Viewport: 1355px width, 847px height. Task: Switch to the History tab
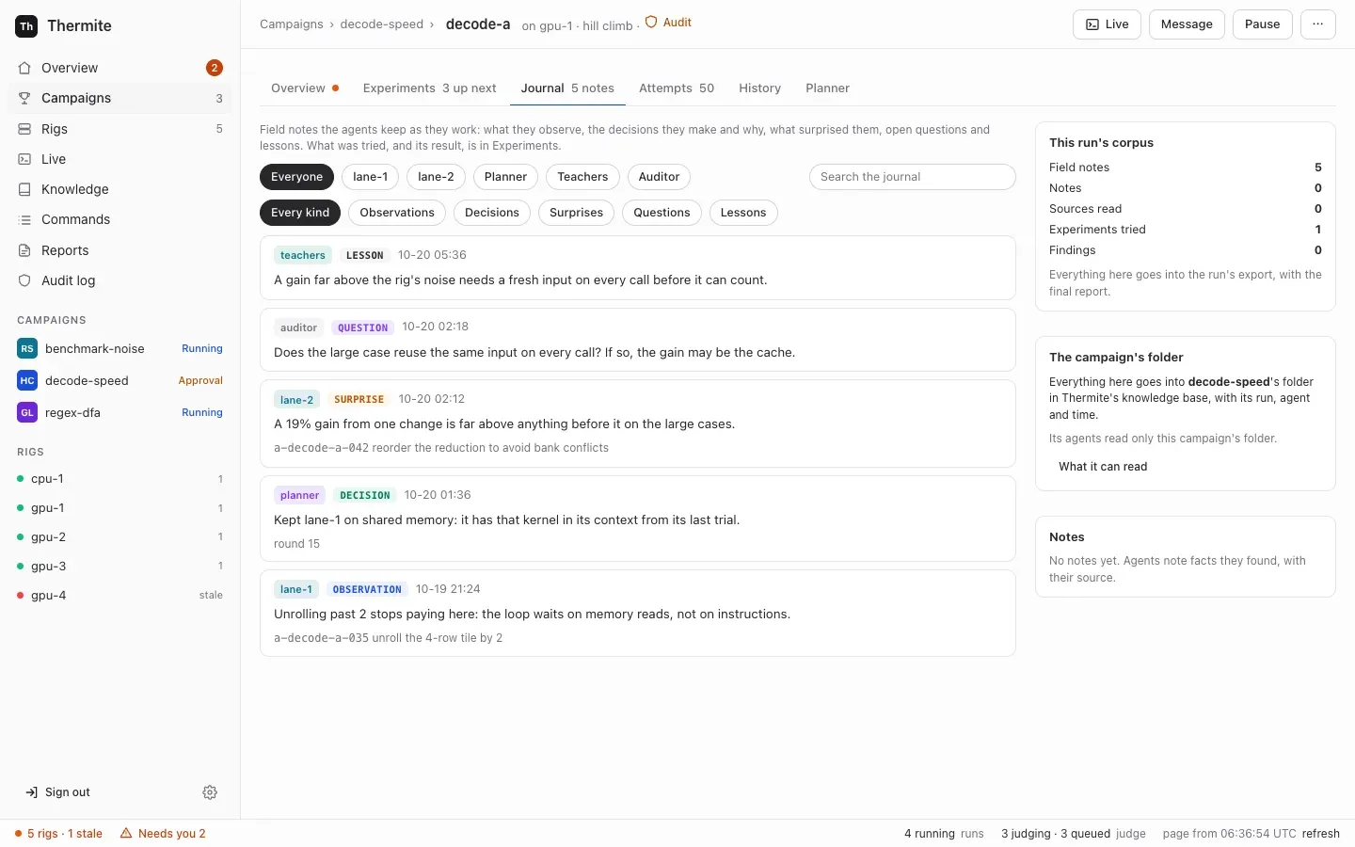(x=759, y=88)
